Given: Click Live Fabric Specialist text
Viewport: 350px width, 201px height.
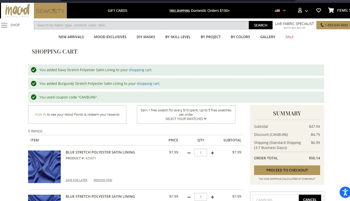Looking at the screenshot, I should (294, 24).
